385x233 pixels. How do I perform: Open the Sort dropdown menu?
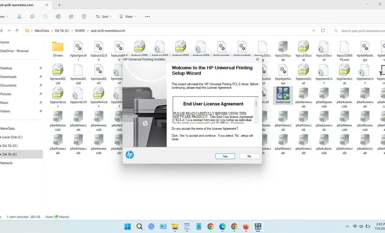pyautogui.click(x=103, y=17)
